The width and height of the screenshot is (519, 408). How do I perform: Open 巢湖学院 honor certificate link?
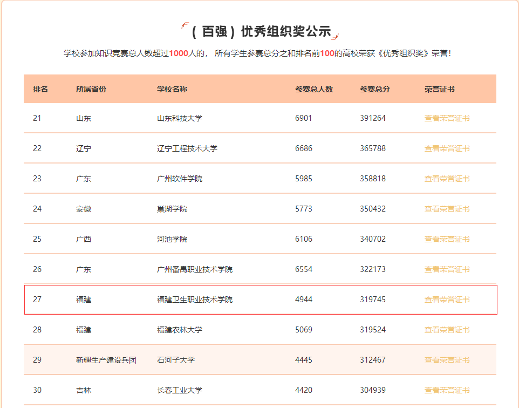(447, 209)
